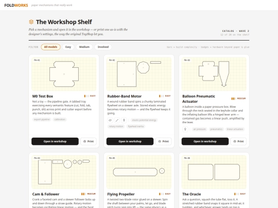Click the 'rotary motion' tag
The width and height of the screenshot is (278, 208).
[116, 126]
